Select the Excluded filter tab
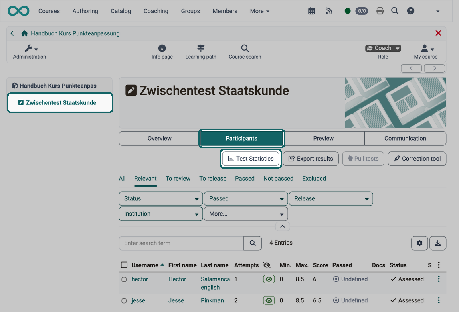This screenshot has height=312, width=459. click(x=314, y=179)
